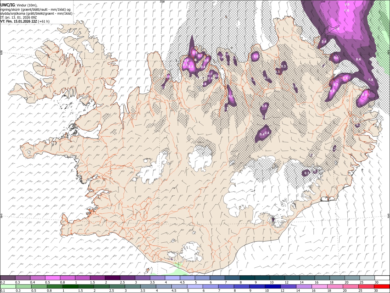Pick the bright red lower swatch starting at 30
Screen dimensions: 390x293
[382, 286]
